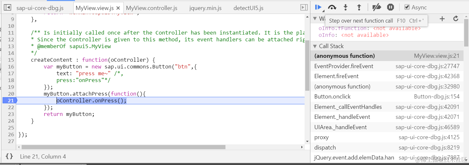Click the Line 21, Column 4 status
The image size is (469, 165).
pos(43,157)
